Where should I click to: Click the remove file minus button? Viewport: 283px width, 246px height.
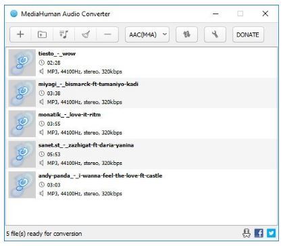click(x=107, y=34)
